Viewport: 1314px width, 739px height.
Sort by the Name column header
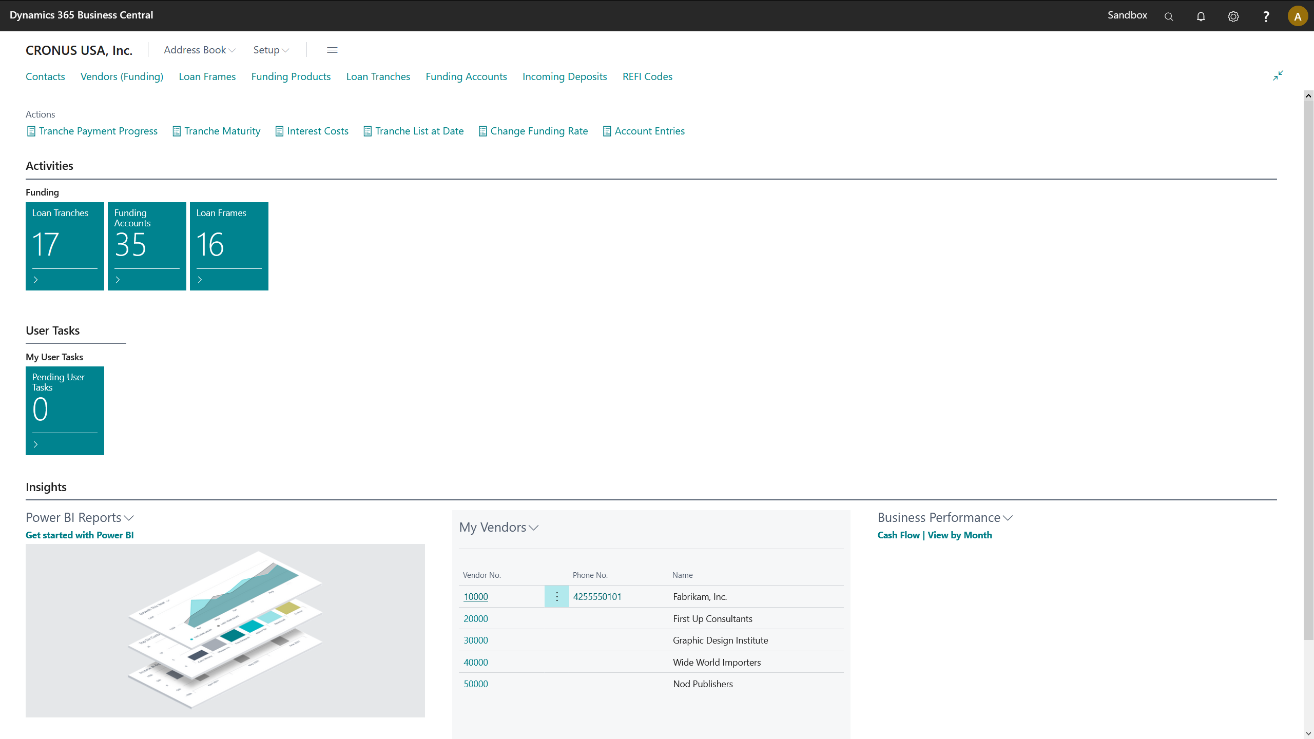(x=683, y=575)
